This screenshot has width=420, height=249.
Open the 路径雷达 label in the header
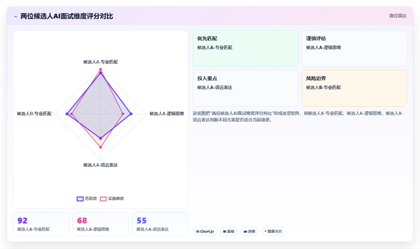398,16
